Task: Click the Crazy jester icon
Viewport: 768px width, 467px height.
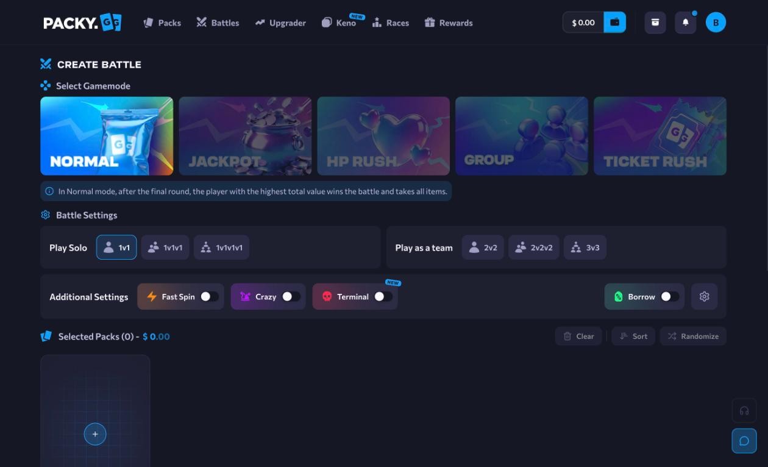Action: click(246, 296)
